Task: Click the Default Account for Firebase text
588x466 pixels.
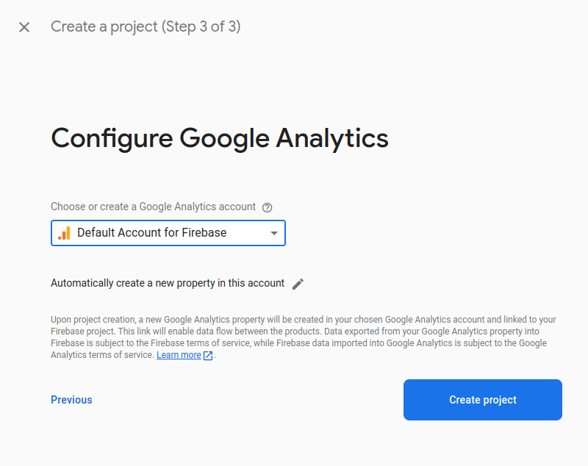Action: [152, 233]
